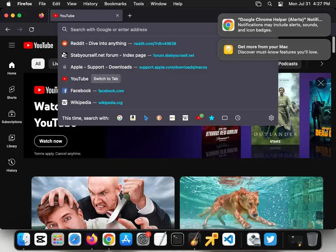
Task: Click the Watch now button
Action: (51, 141)
